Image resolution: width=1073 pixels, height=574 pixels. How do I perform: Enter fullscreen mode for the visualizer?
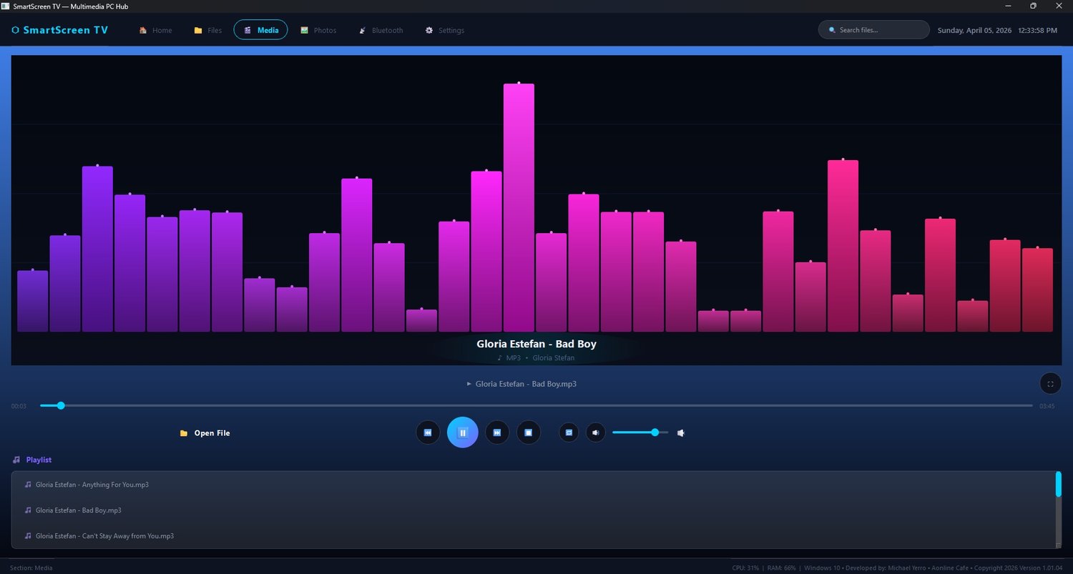(1050, 384)
